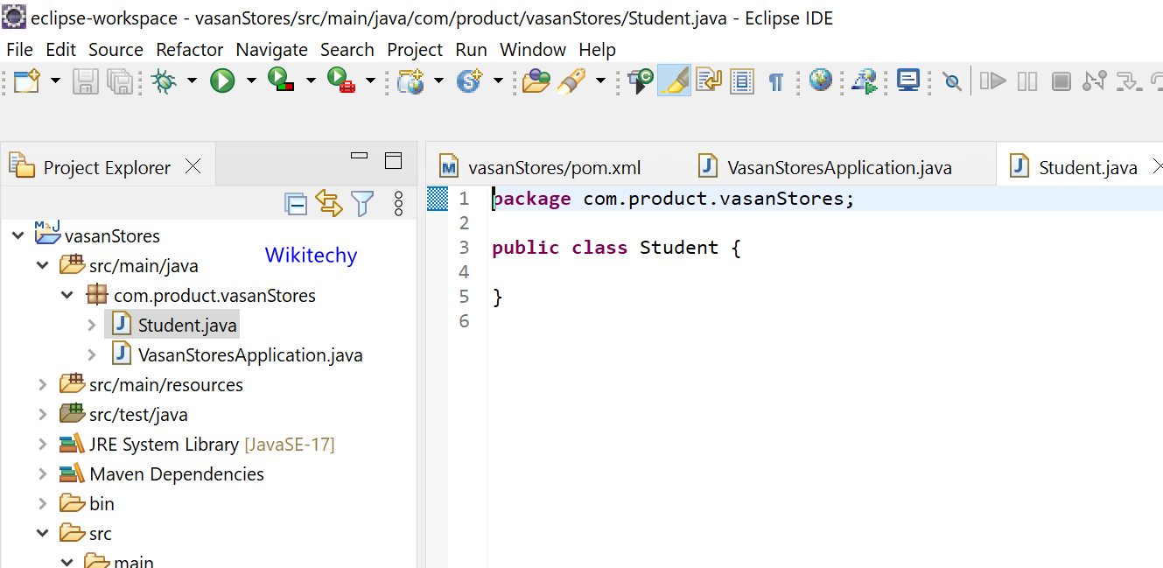Click line number 3 in the editor margin
Screen dimensions: 1163x568
[464, 247]
